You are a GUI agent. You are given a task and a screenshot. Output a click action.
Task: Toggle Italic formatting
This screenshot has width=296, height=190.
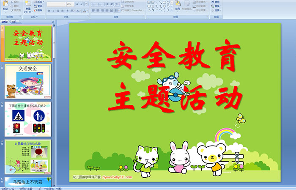tap(53, 11)
